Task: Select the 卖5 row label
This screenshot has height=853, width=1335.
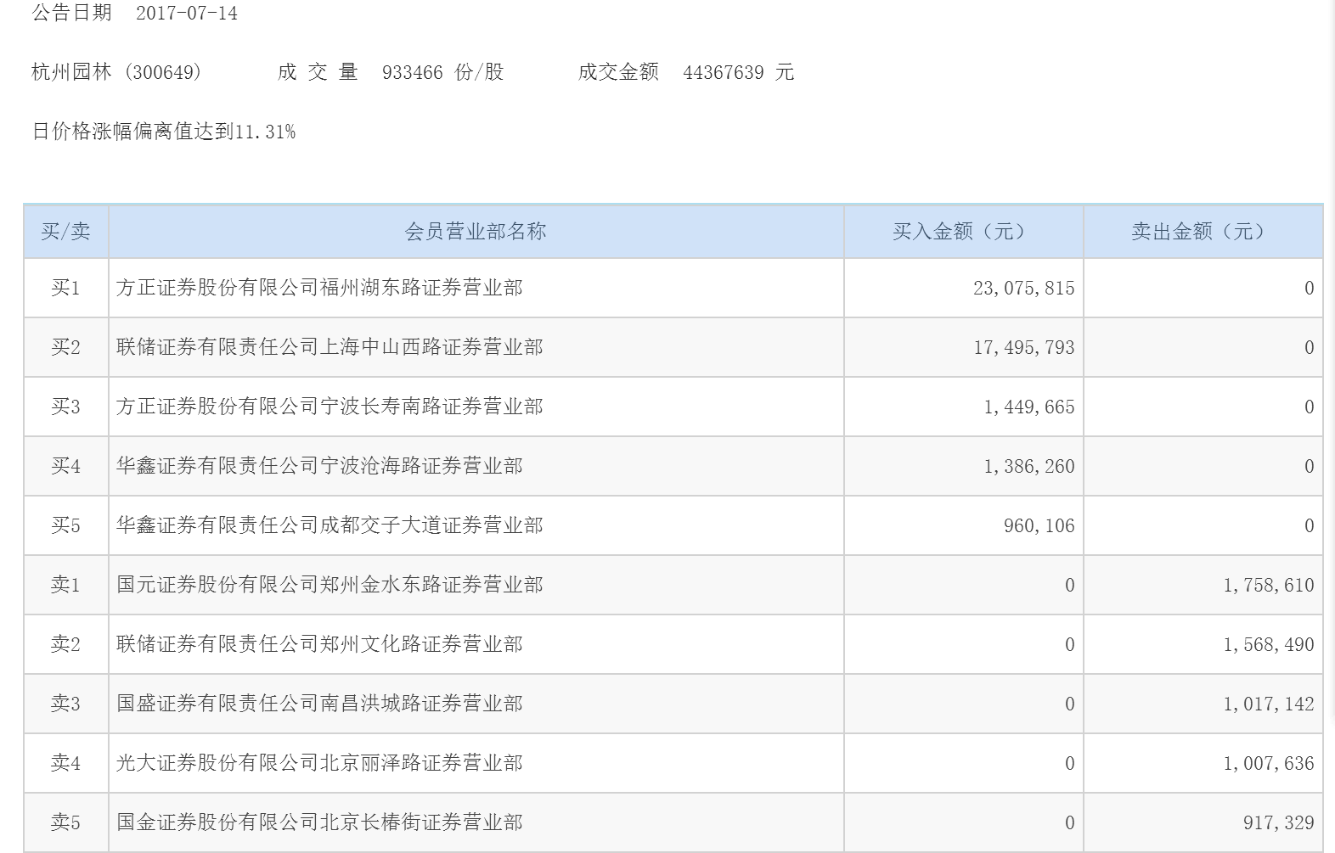Action: coord(65,822)
